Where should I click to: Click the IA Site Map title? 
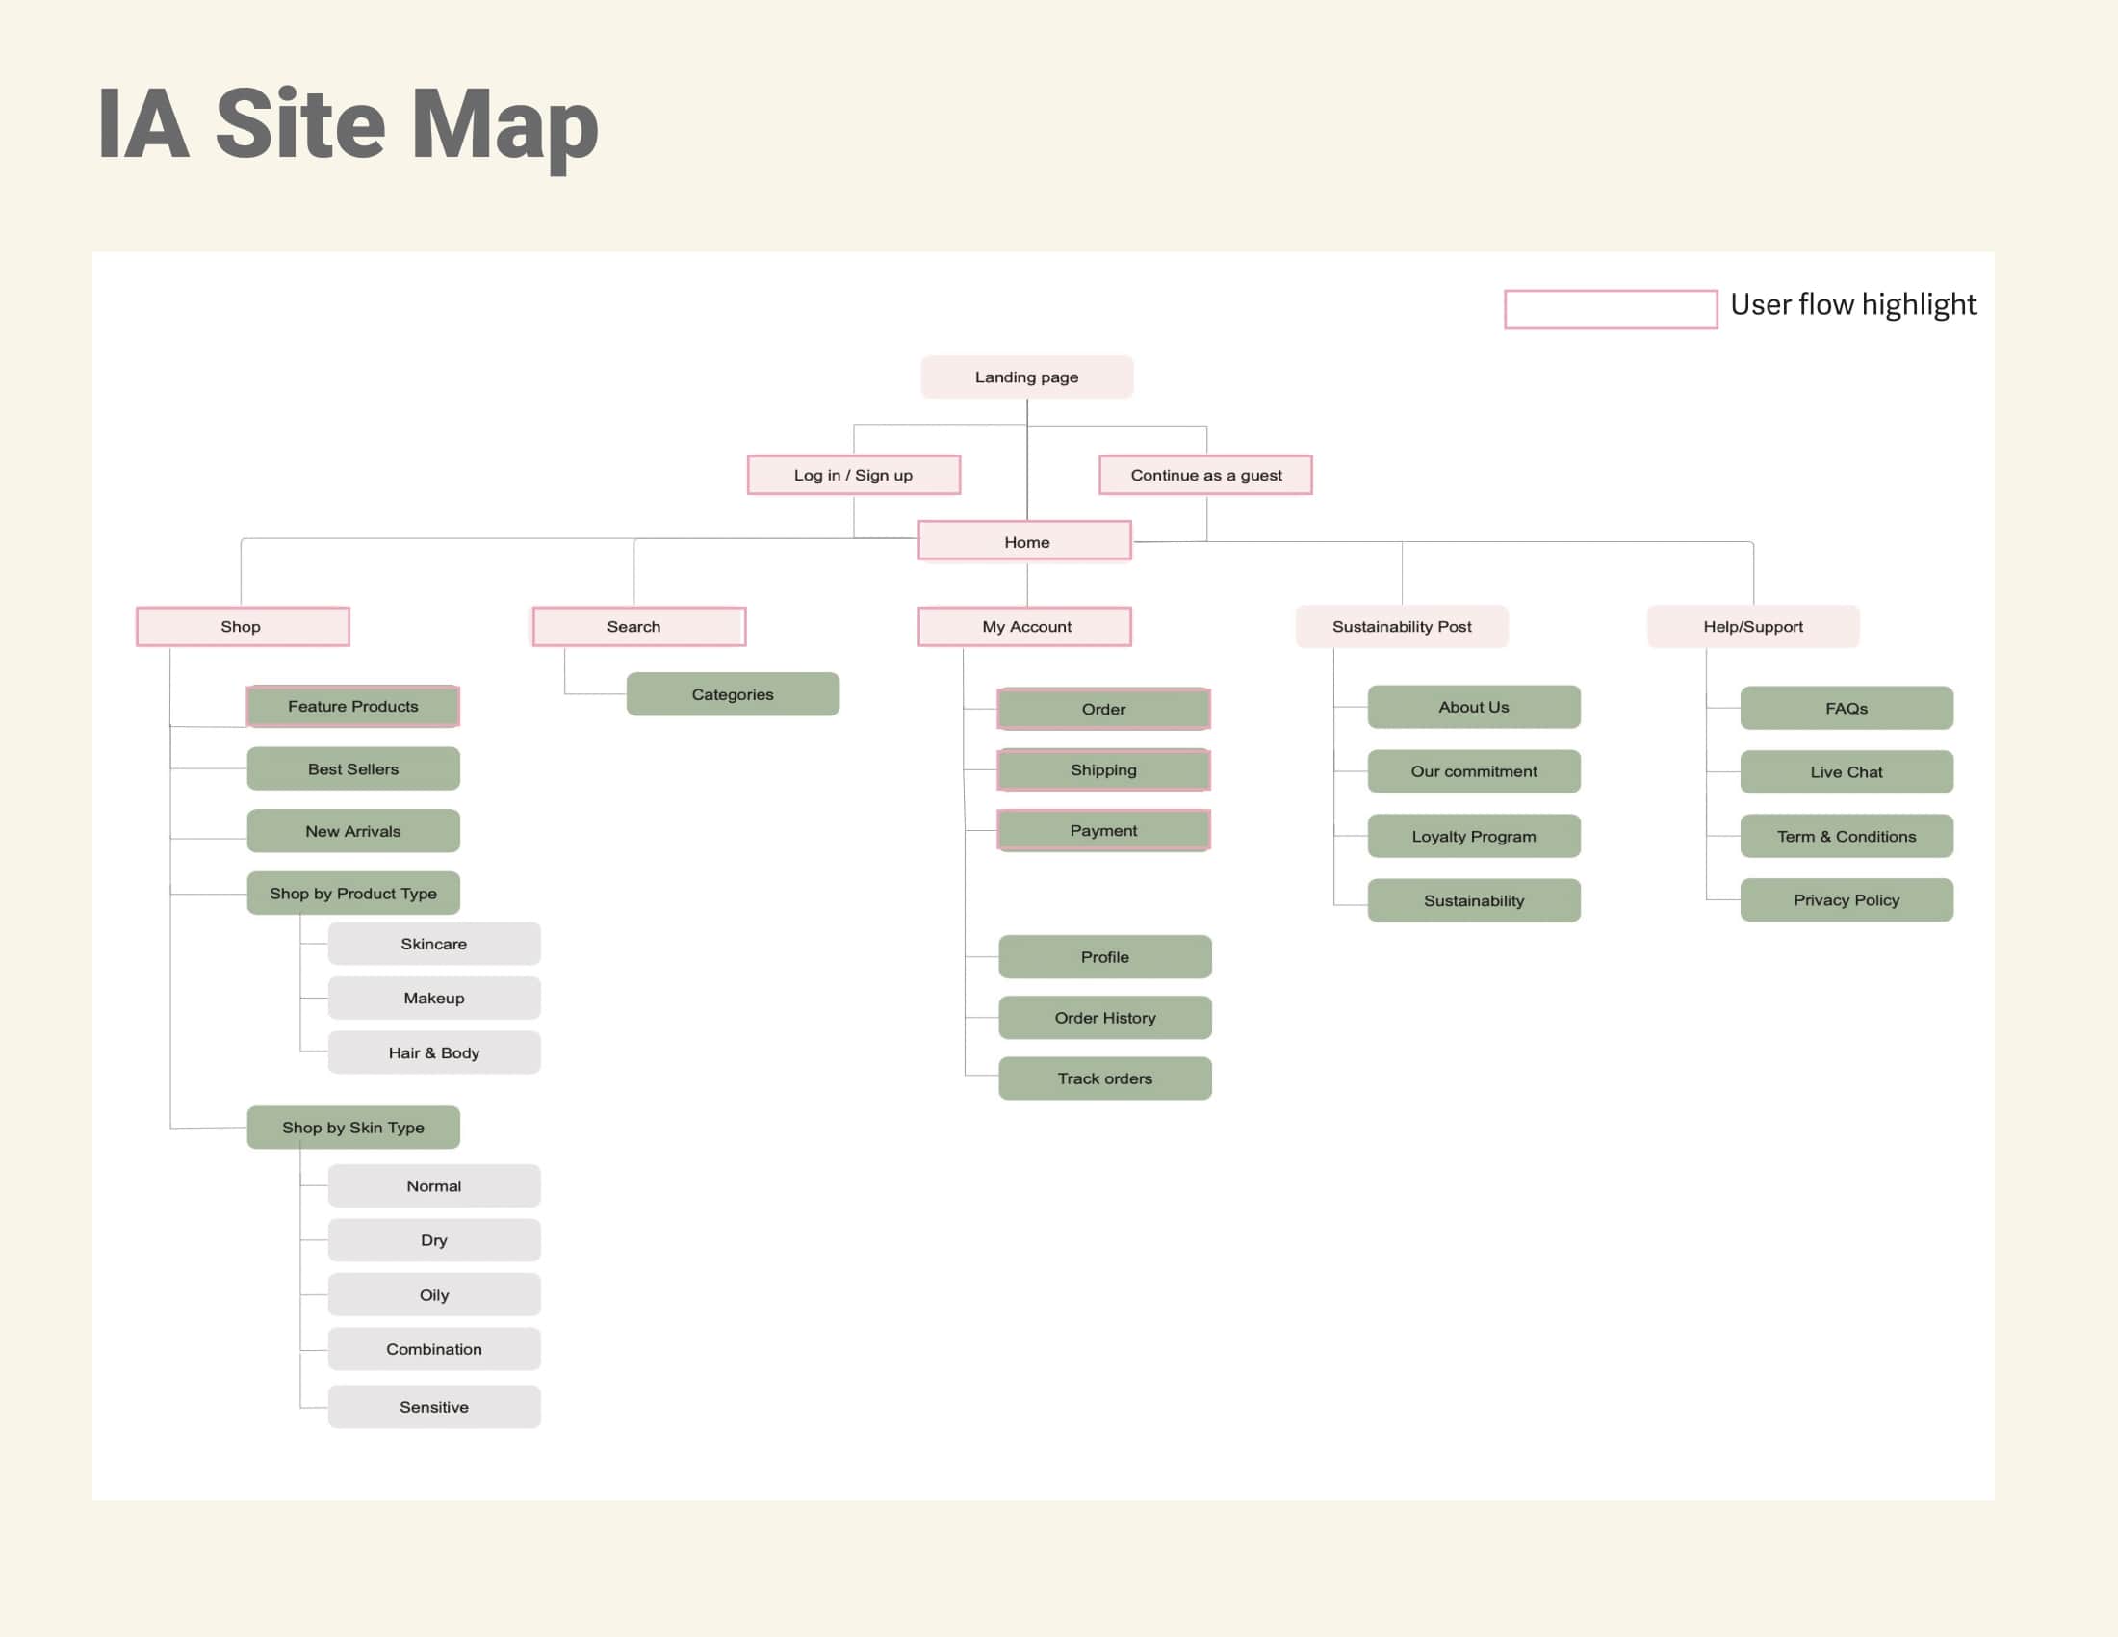348,124
